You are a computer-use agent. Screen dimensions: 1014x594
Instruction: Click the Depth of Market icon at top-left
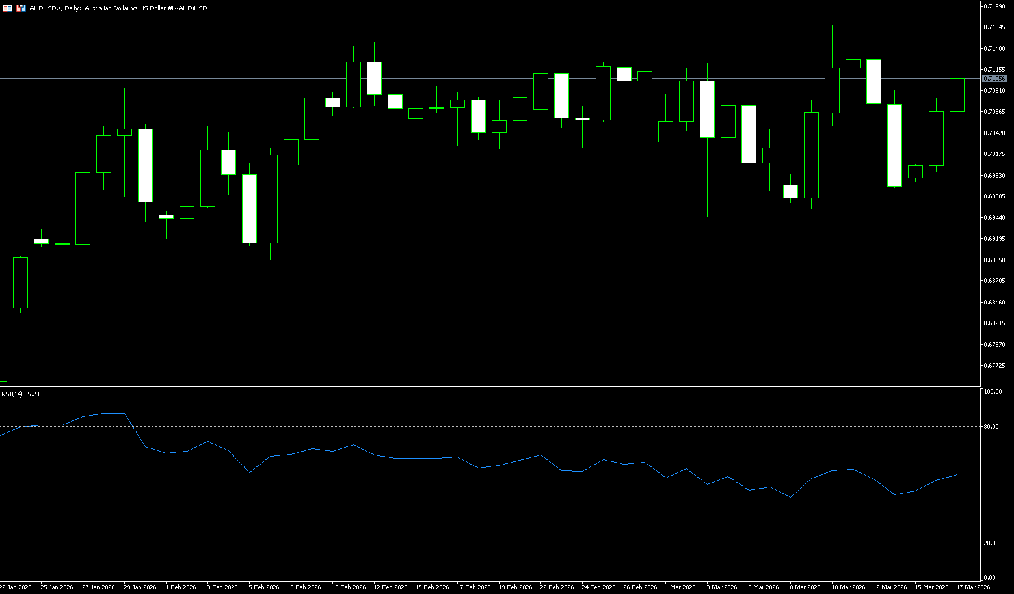click(7, 8)
